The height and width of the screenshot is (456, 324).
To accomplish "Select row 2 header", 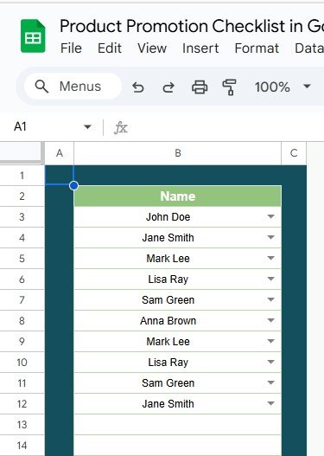I will (x=22, y=196).
